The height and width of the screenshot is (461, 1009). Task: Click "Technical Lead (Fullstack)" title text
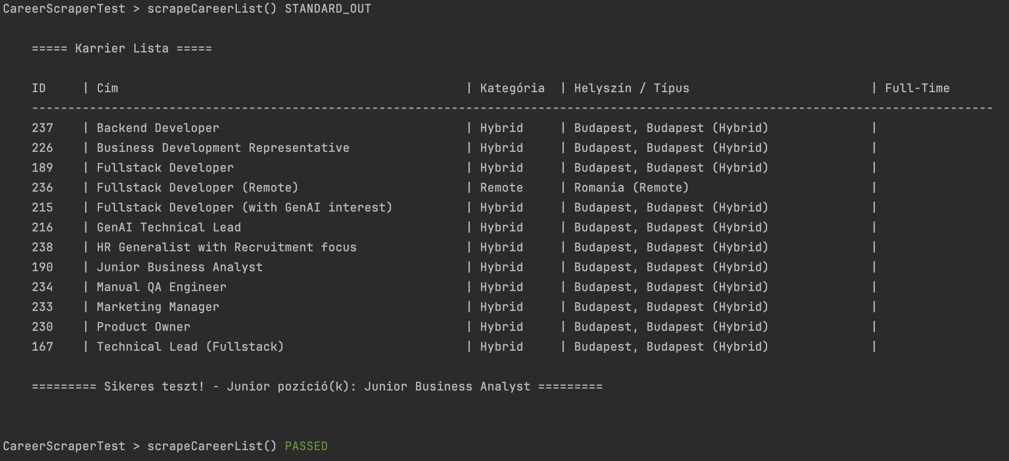(190, 347)
